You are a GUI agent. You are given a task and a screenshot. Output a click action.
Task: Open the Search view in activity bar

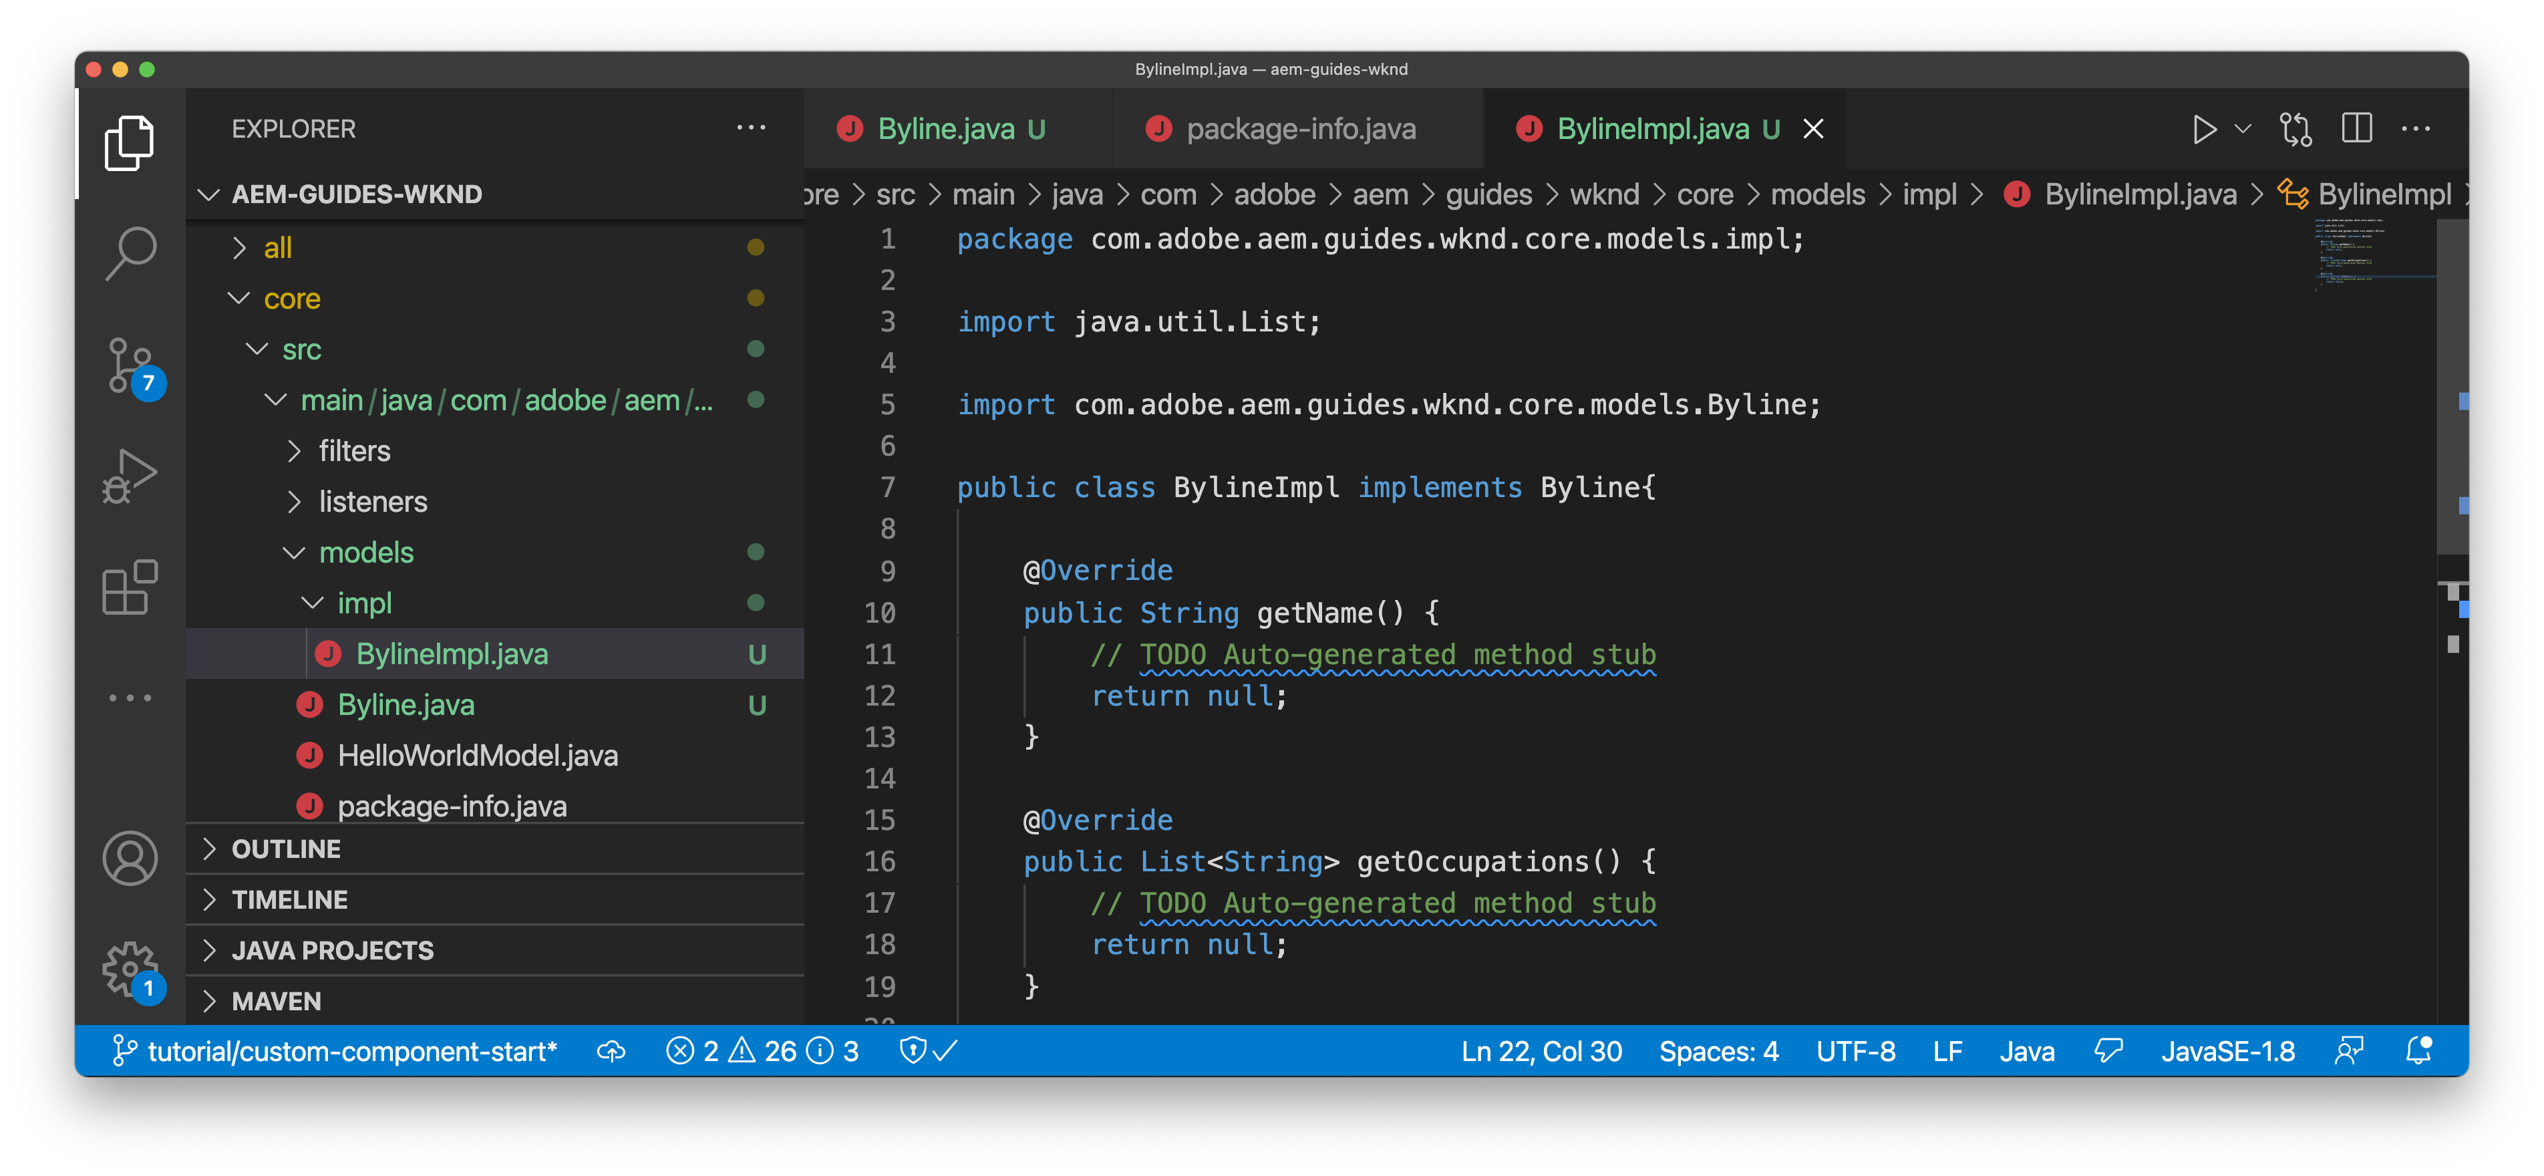click(130, 254)
